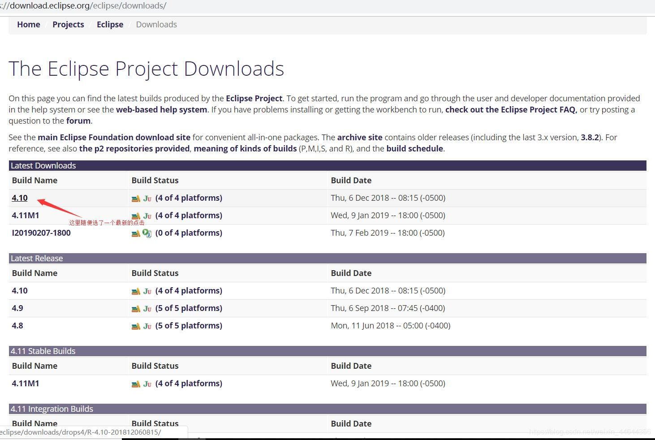This screenshot has height=440, width=655.
Task: Open repository icon in the 4.9 row
Action: tap(136, 309)
